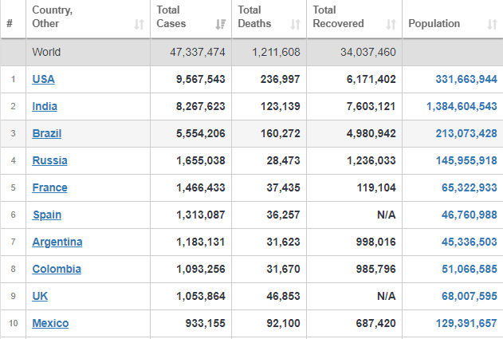503x339 pixels.
Task: Select Brazil total cases 5,554,206
Action: 201,133
